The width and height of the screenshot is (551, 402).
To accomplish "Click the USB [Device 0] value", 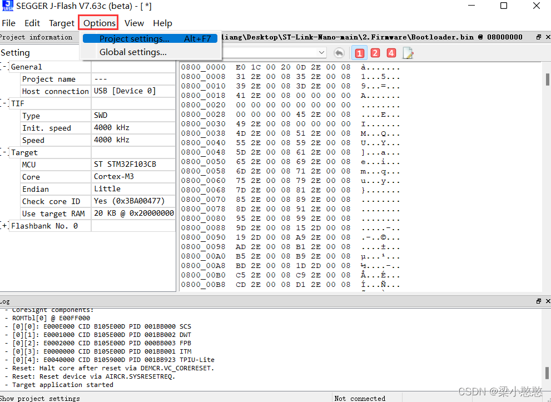I will click(x=125, y=91).
